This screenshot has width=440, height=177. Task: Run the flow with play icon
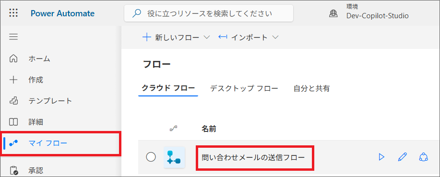coord(381,157)
